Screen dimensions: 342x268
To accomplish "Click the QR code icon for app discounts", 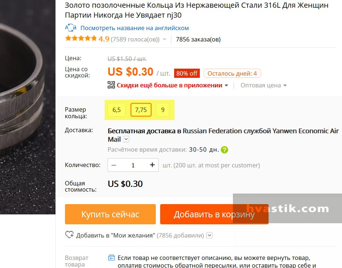I will pyautogui.click(x=111, y=85).
